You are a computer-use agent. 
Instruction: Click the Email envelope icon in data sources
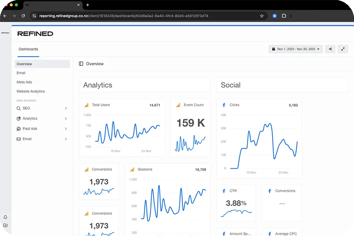(x=18, y=139)
